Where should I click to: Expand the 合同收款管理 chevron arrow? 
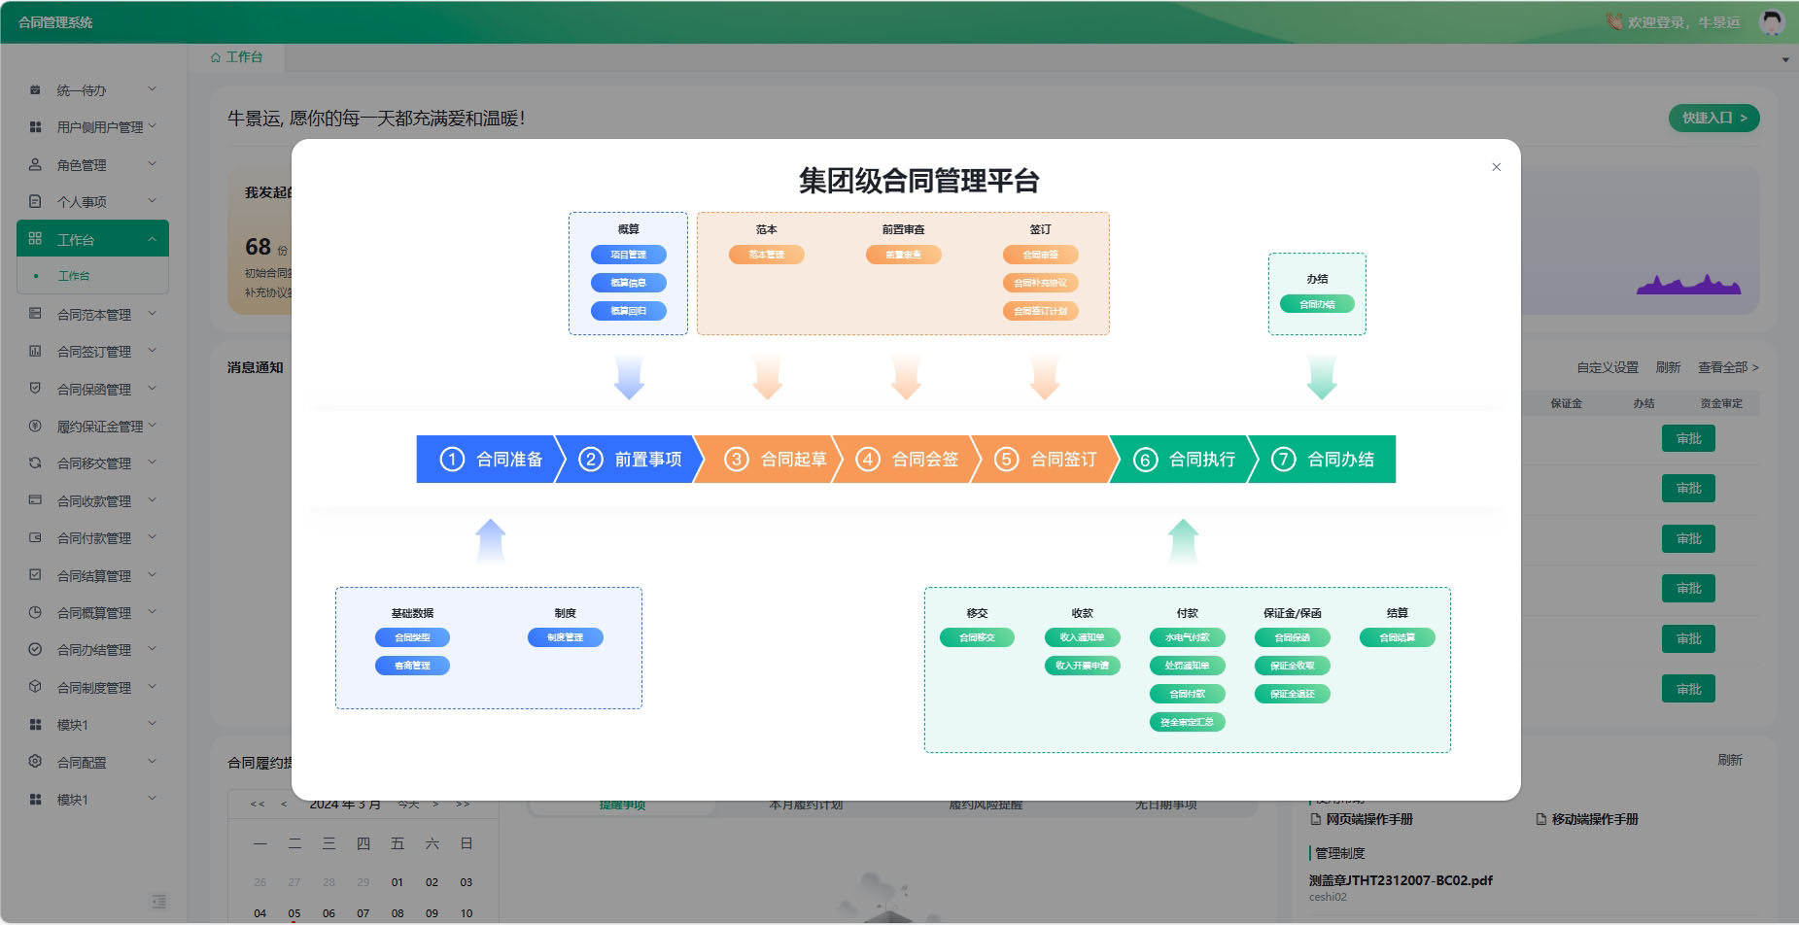(152, 500)
